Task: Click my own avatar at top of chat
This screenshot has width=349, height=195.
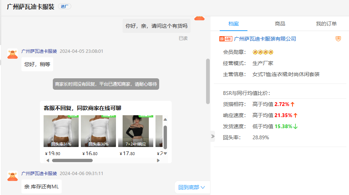Action: pyautogui.click(x=199, y=18)
